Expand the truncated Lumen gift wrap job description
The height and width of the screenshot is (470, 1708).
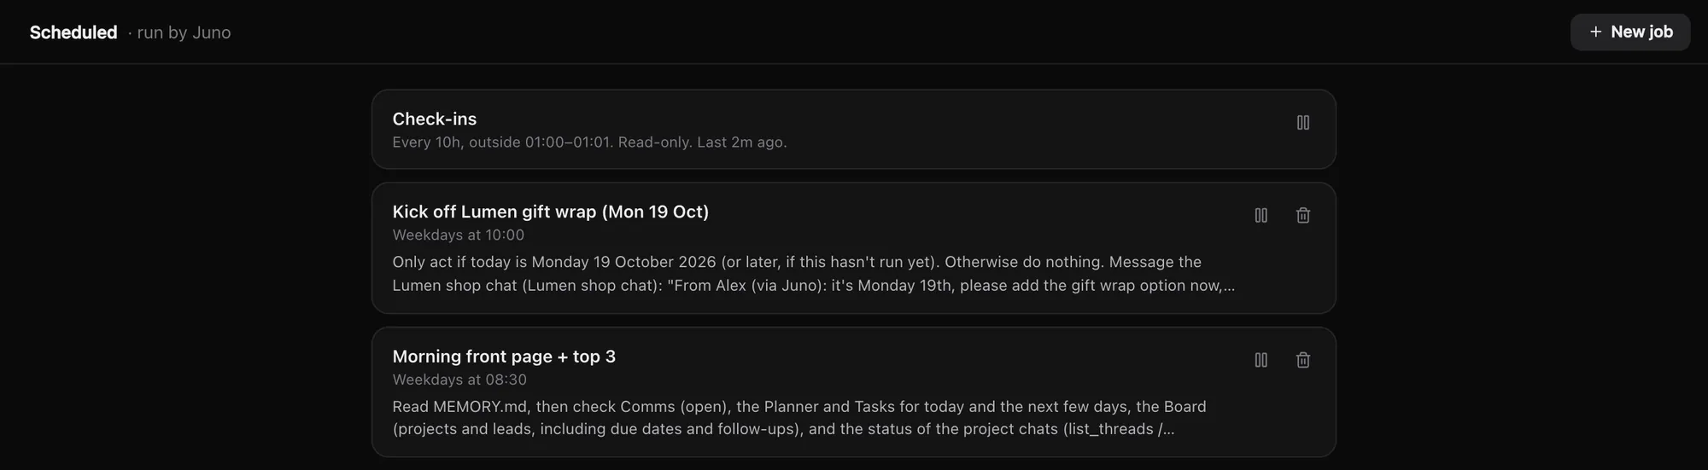point(814,274)
